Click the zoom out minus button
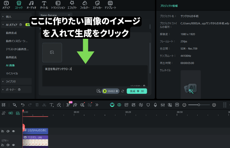Viewport: 230px width, 148px height. 184,105
